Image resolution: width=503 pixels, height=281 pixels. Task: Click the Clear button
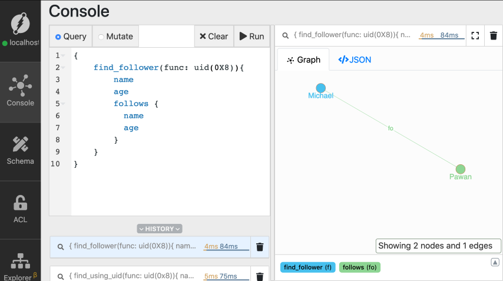click(x=214, y=37)
